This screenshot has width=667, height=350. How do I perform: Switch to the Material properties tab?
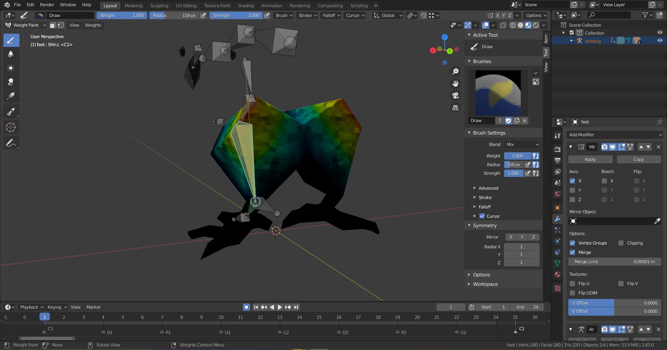[x=558, y=274]
